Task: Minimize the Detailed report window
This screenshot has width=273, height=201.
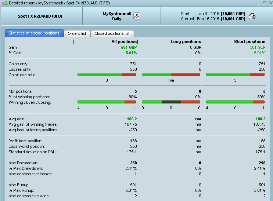Action: coord(258,3)
